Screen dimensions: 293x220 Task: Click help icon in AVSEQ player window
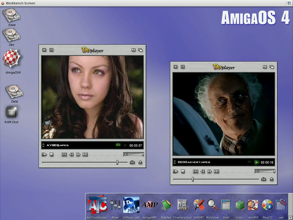click(x=52, y=50)
